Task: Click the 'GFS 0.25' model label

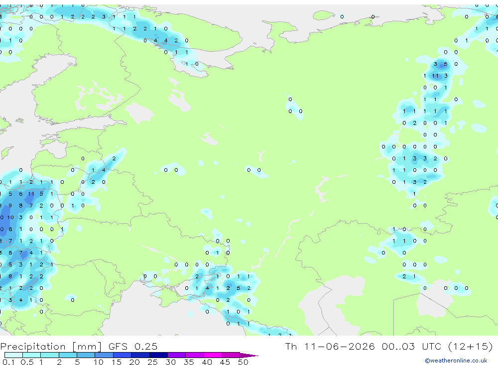Action: (x=133, y=347)
